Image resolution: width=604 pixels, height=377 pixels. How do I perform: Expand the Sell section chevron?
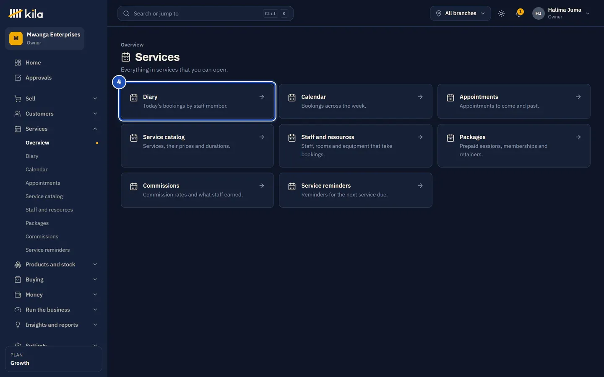[95, 98]
